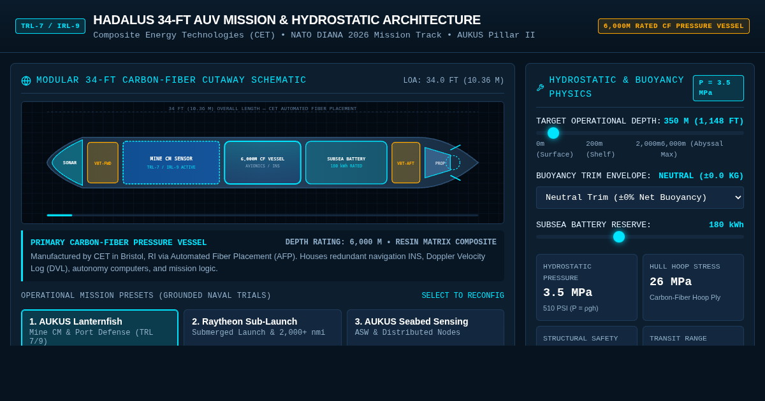
Task: Adjust the Subsea Battery Reserve slider handle
Action: click(619, 237)
